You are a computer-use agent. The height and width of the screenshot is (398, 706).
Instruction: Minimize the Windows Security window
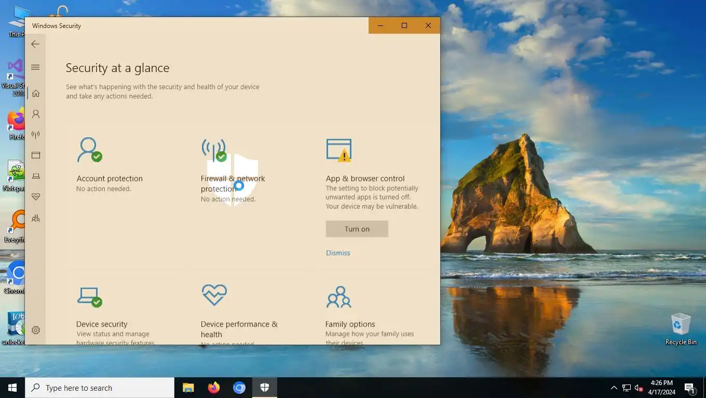point(381,25)
